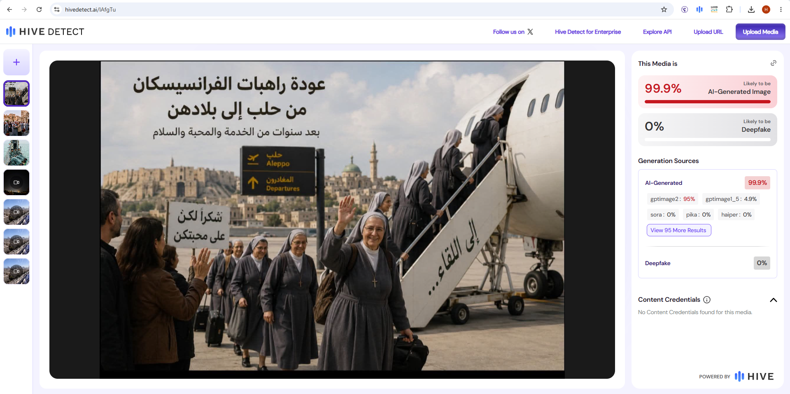Open the Chrome three-dot menu
Screen dimensions: 790x394
click(781, 9)
